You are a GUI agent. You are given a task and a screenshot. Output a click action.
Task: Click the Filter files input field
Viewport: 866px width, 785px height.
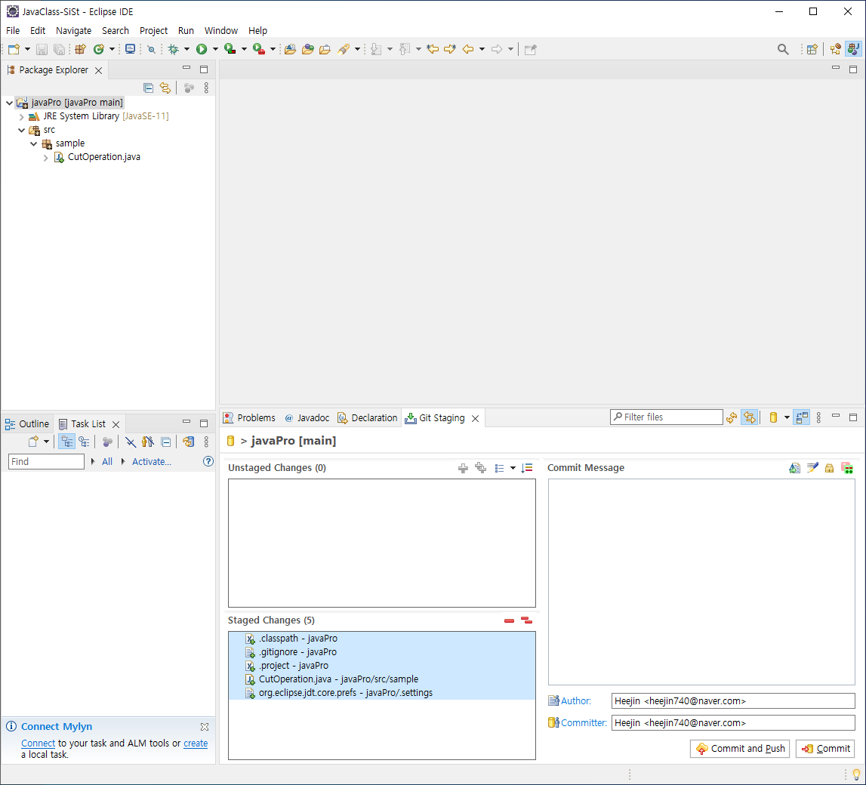tap(667, 417)
